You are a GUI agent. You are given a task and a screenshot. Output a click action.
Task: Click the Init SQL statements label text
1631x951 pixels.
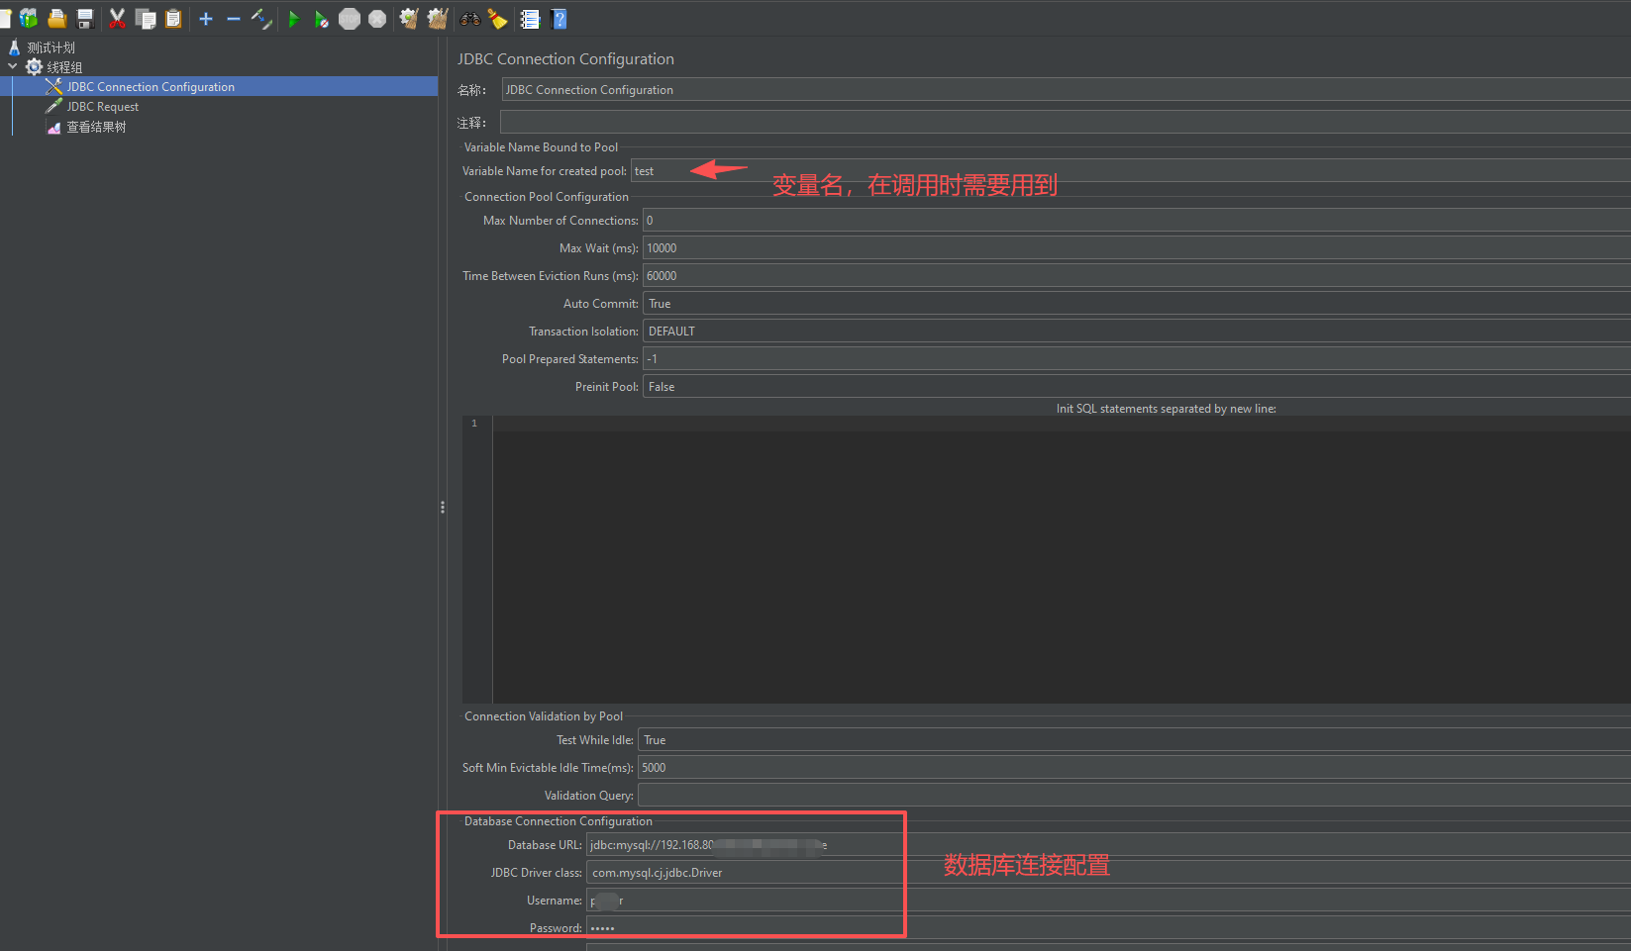click(1167, 409)
